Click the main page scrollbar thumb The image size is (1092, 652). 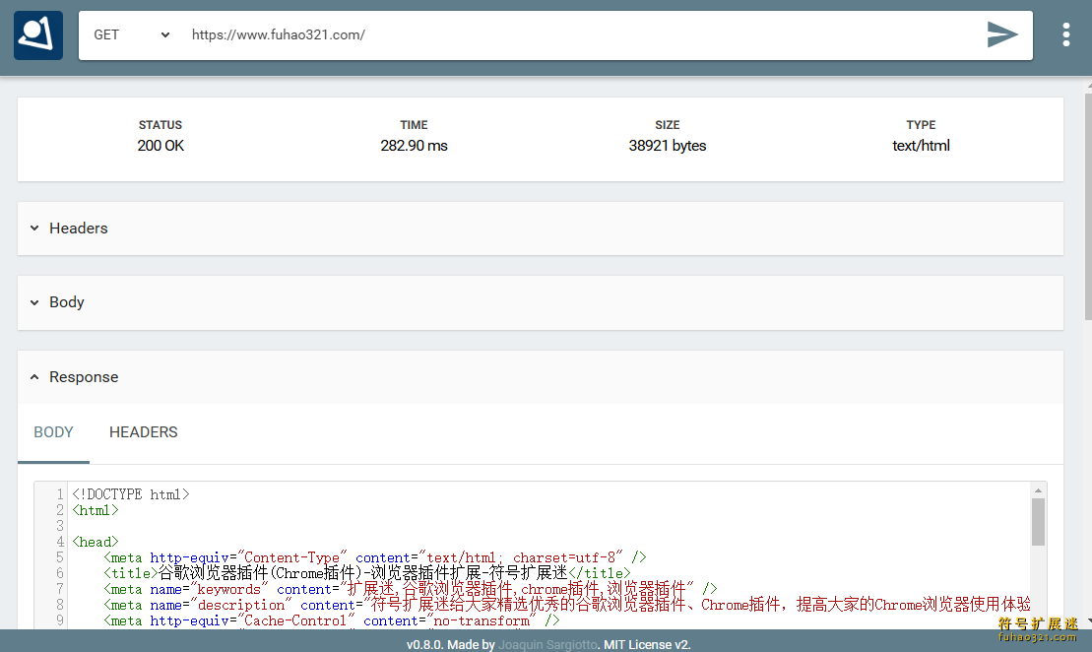(x=1086, y=207)
